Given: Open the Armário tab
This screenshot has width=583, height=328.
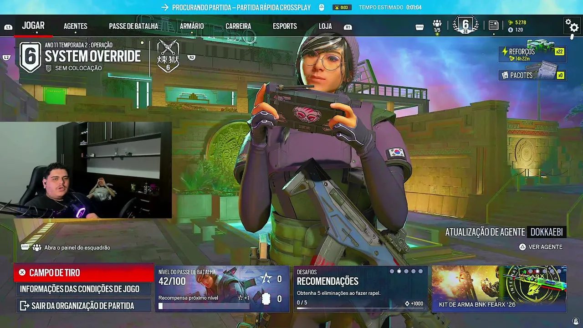Looking at the screenshot, I should [192, 26].
